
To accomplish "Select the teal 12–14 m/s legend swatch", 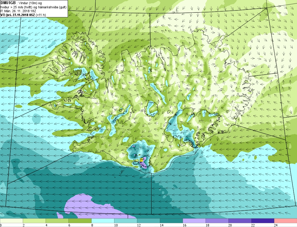I will pos(148,221).
